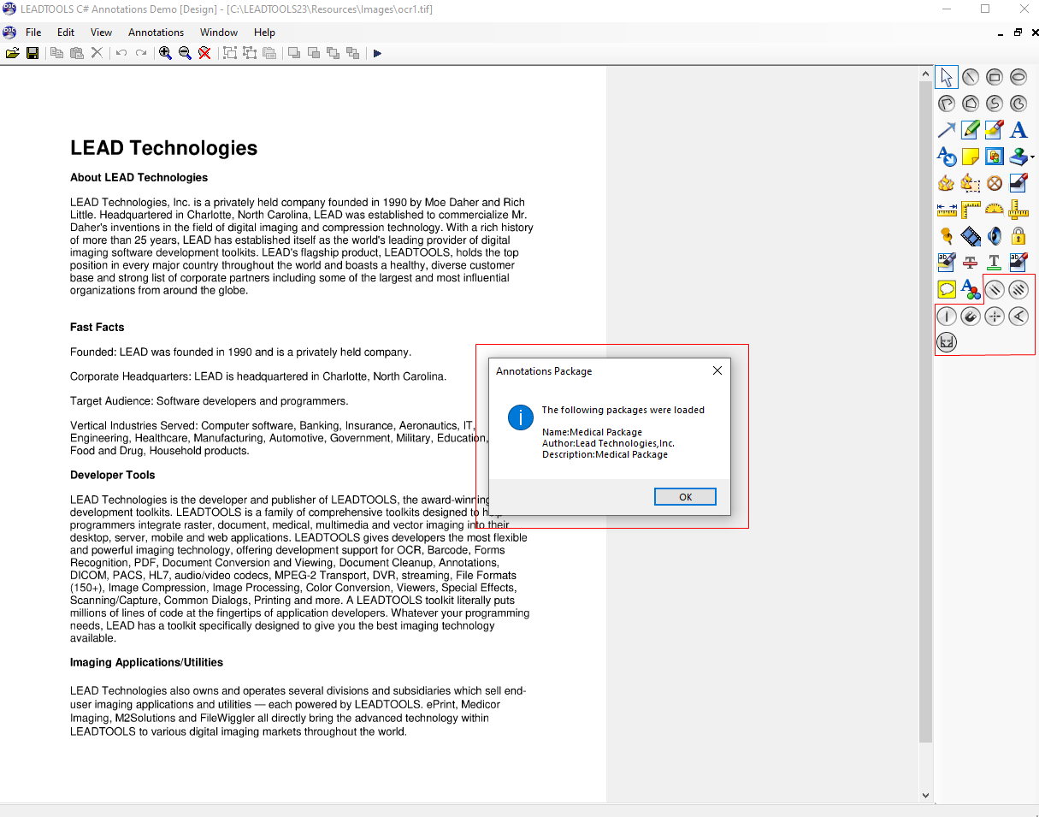Select the arrow selection pointer tool in the palette
The width and height of the screenshot is (1039, 817).
[x=947, y=77]
